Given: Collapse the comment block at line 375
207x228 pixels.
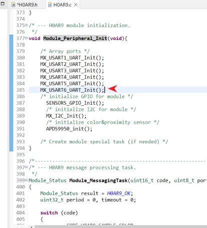Looking at the screenshot, I should point(27,25).
